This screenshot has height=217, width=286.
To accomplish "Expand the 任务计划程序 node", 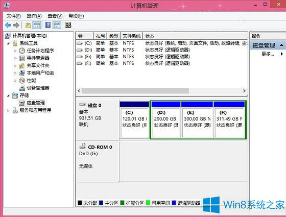I will (15, 51).
